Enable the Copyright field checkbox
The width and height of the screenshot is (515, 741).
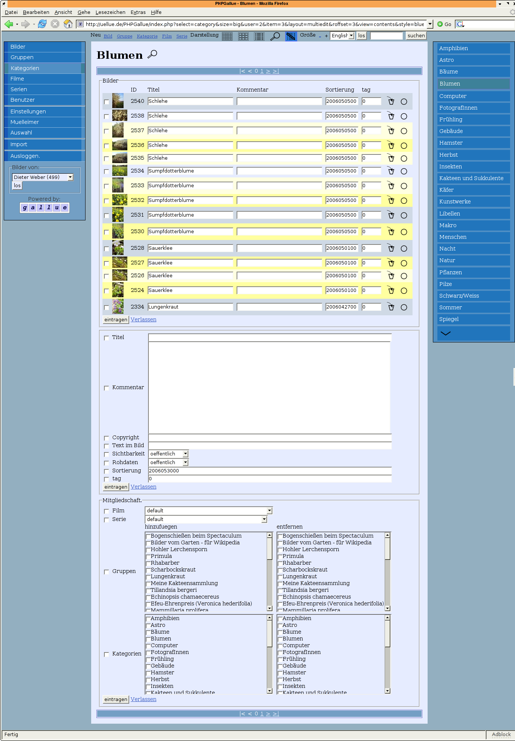pyautogui.click(x=107, y=438)
